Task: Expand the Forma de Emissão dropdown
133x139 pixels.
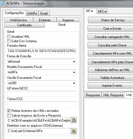Action: 42,62
